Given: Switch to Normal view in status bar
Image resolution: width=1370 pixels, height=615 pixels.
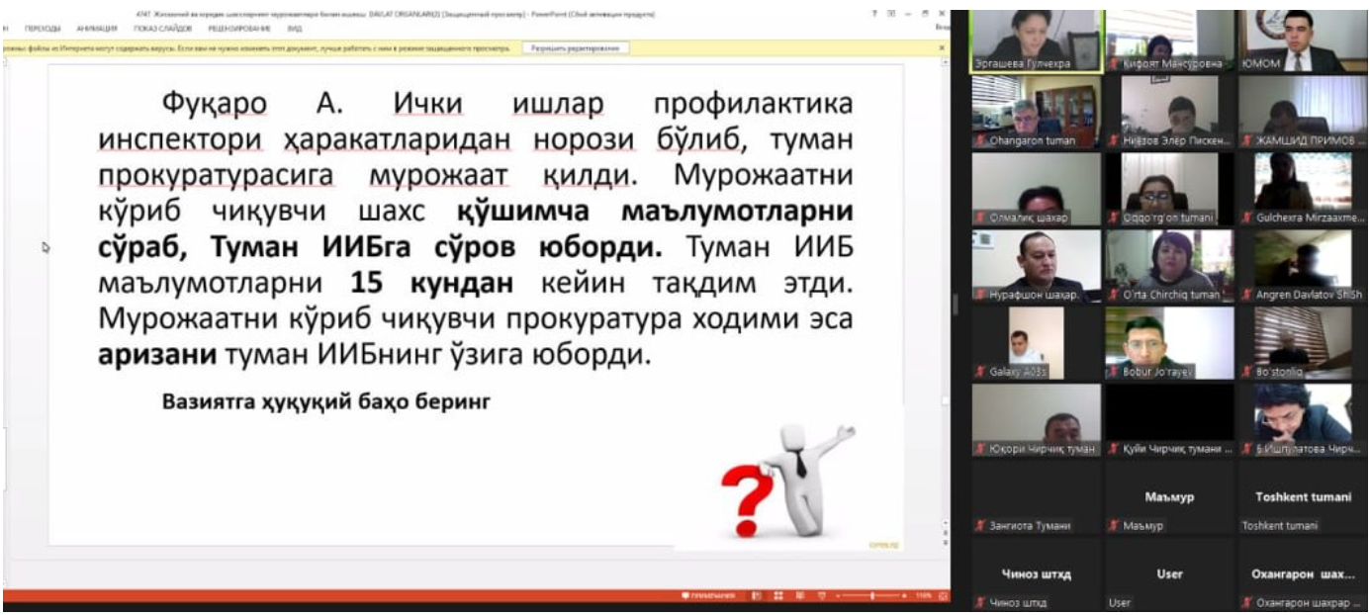Looking at the screenshot, I should click(757, 596).
